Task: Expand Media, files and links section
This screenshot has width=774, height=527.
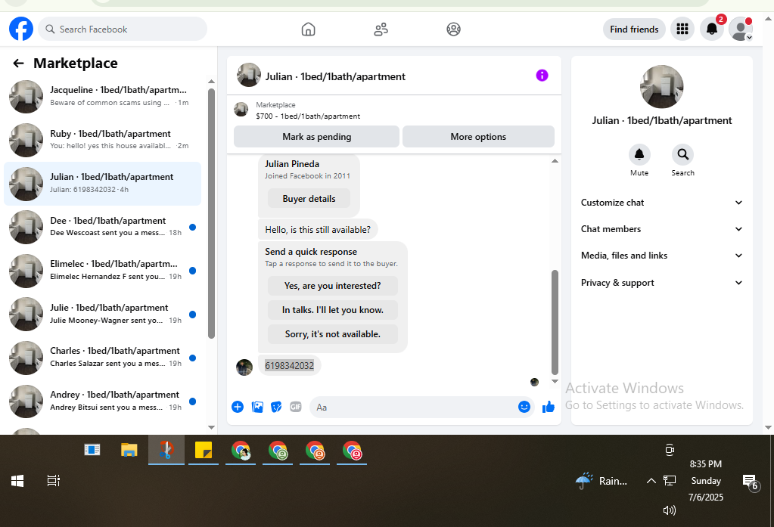Action: [661, 256]
